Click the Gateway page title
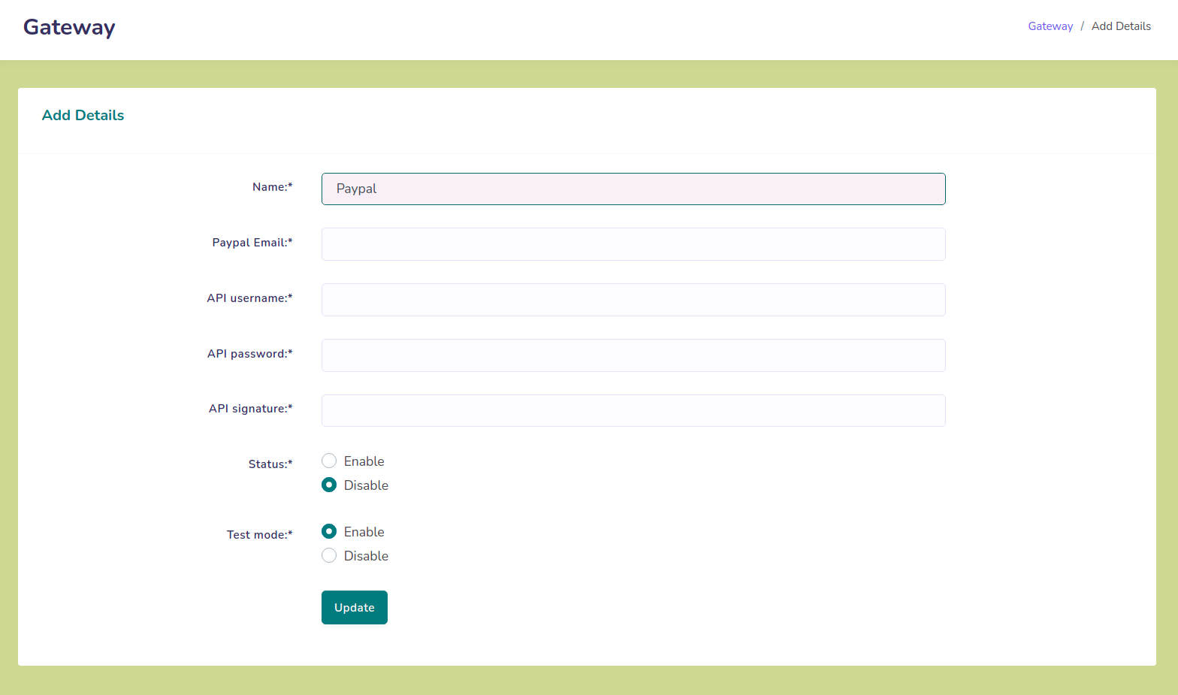 (69, 27)
